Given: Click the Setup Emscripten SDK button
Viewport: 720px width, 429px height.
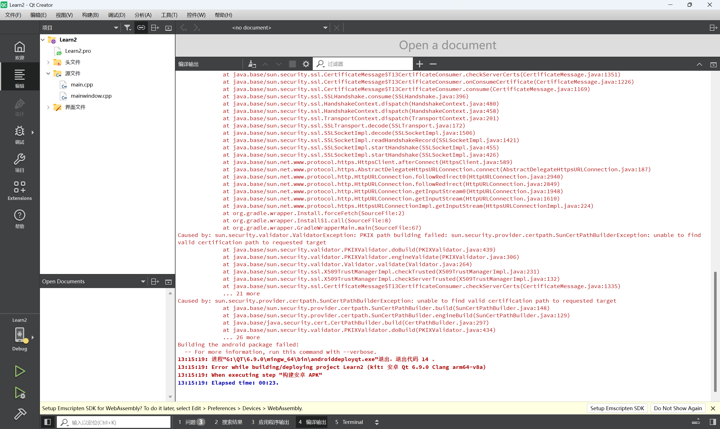Looking at the screenshot, I should pyautogui.click(x=617, y=408).
